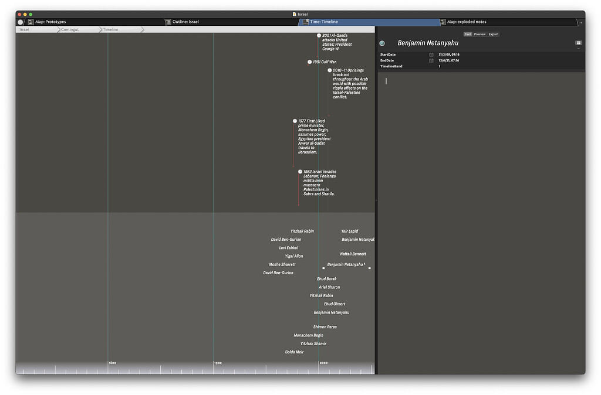Viewport: 601px width, 395px height.
Task: Enable Export mode in the text pane
Action: click(x=494, y=34)
